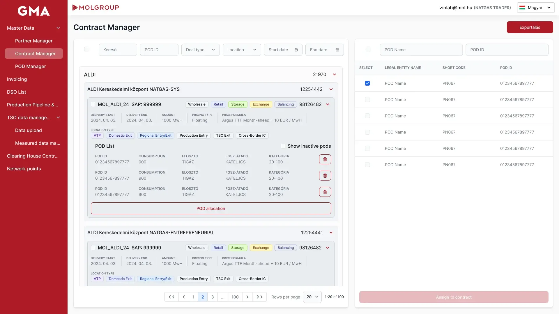Check the second POD Name row checkbox
Viewport: 559px width, 314px height.
367,100
